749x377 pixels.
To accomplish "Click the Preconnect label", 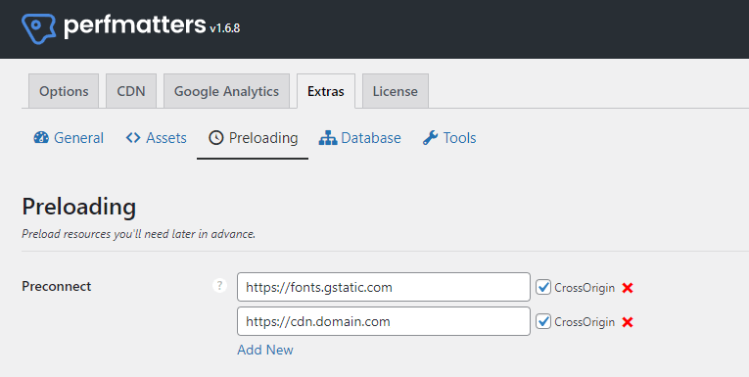I will [57, 286].
